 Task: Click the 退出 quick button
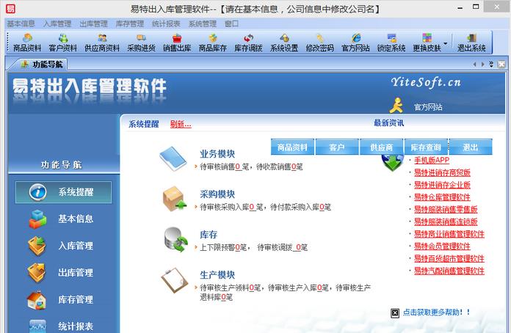(x=471, y=147)
